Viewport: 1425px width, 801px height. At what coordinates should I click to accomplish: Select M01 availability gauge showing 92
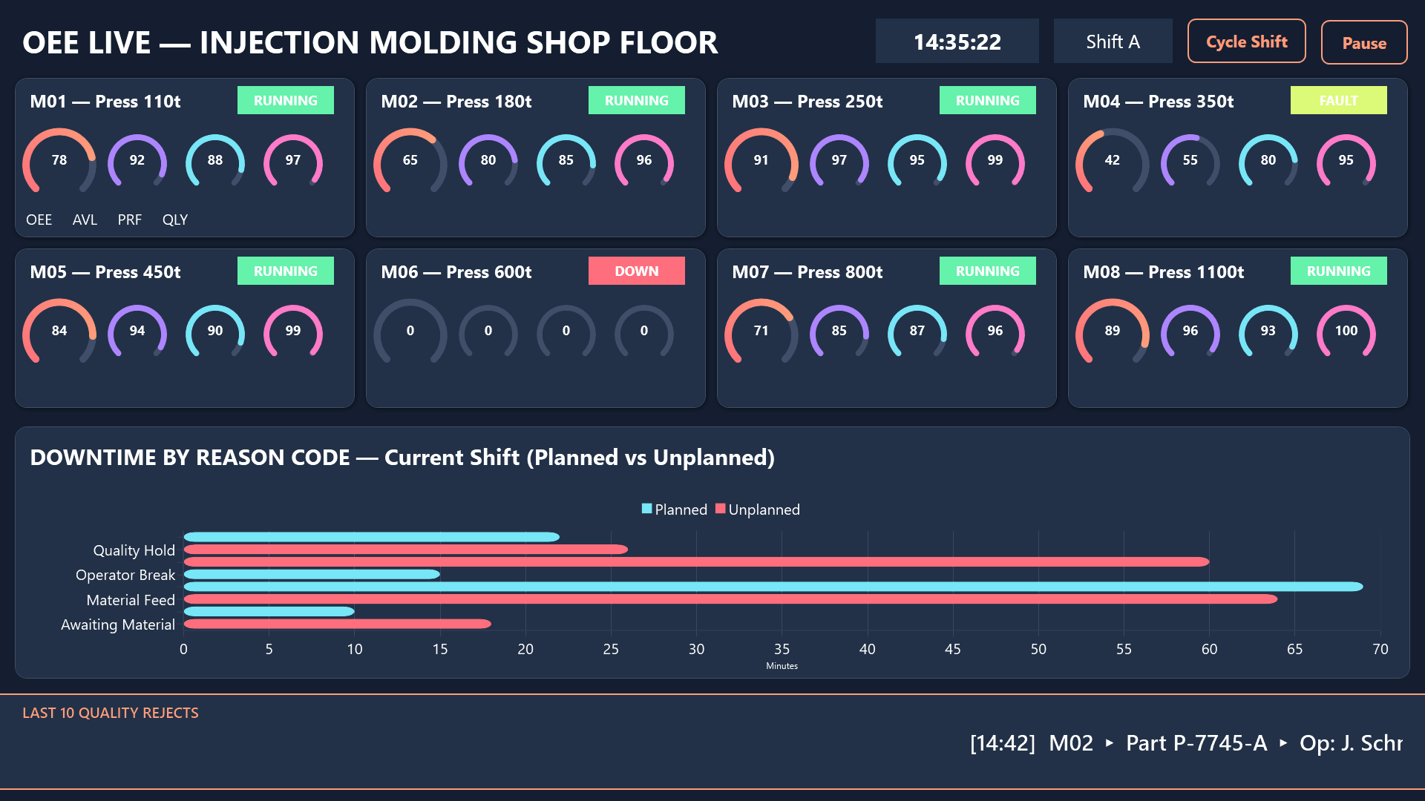[x=137, y=161]
